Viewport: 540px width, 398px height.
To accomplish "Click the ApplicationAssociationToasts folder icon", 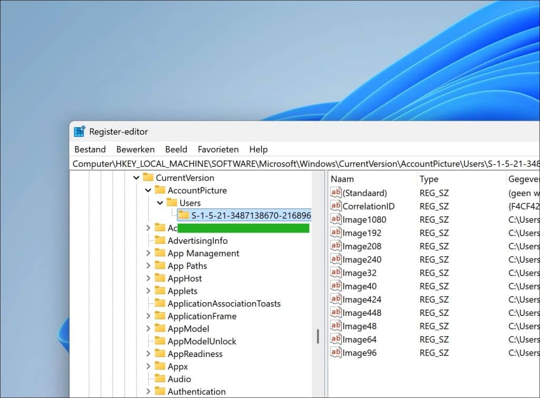I will [160, 303].
